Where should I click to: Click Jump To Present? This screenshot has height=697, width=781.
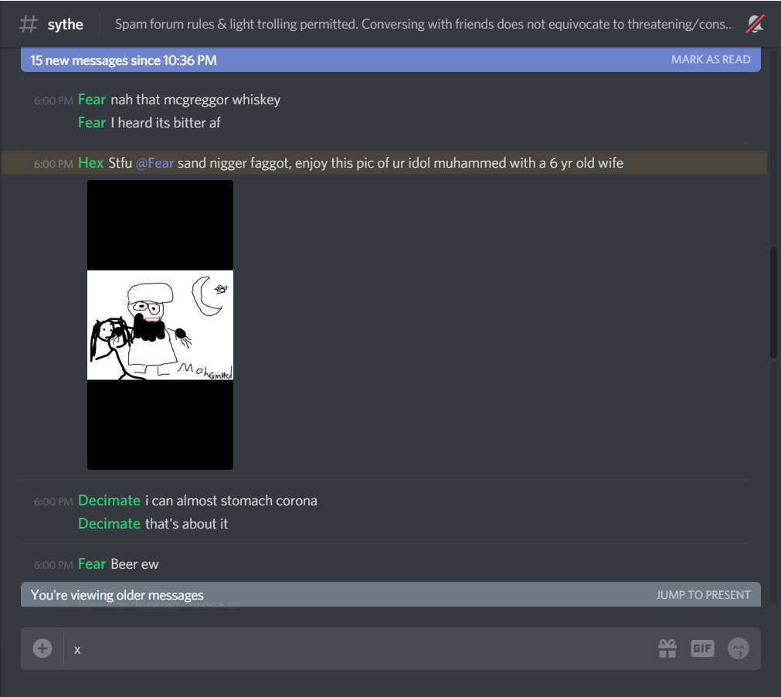coord(703,595)
